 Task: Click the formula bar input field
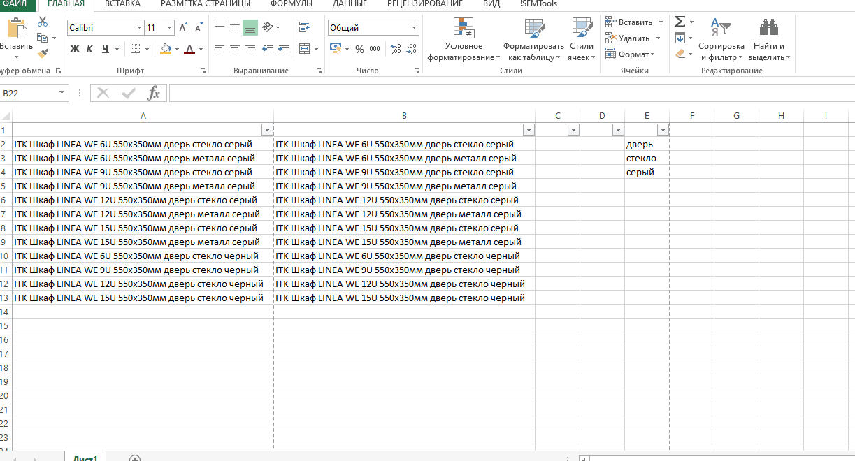(x=512, y=93)
